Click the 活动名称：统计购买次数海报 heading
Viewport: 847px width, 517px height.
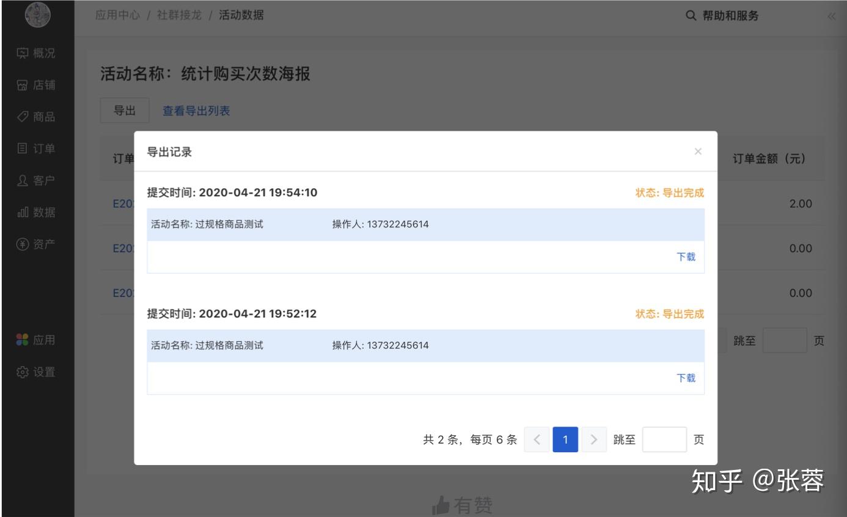(x=205, y=74)
